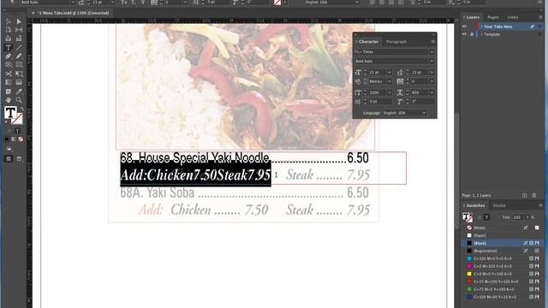This screenshot has height=308, width=548.
Task: Click Apply None icon in toolbox
Action: (x=21, y=139)
